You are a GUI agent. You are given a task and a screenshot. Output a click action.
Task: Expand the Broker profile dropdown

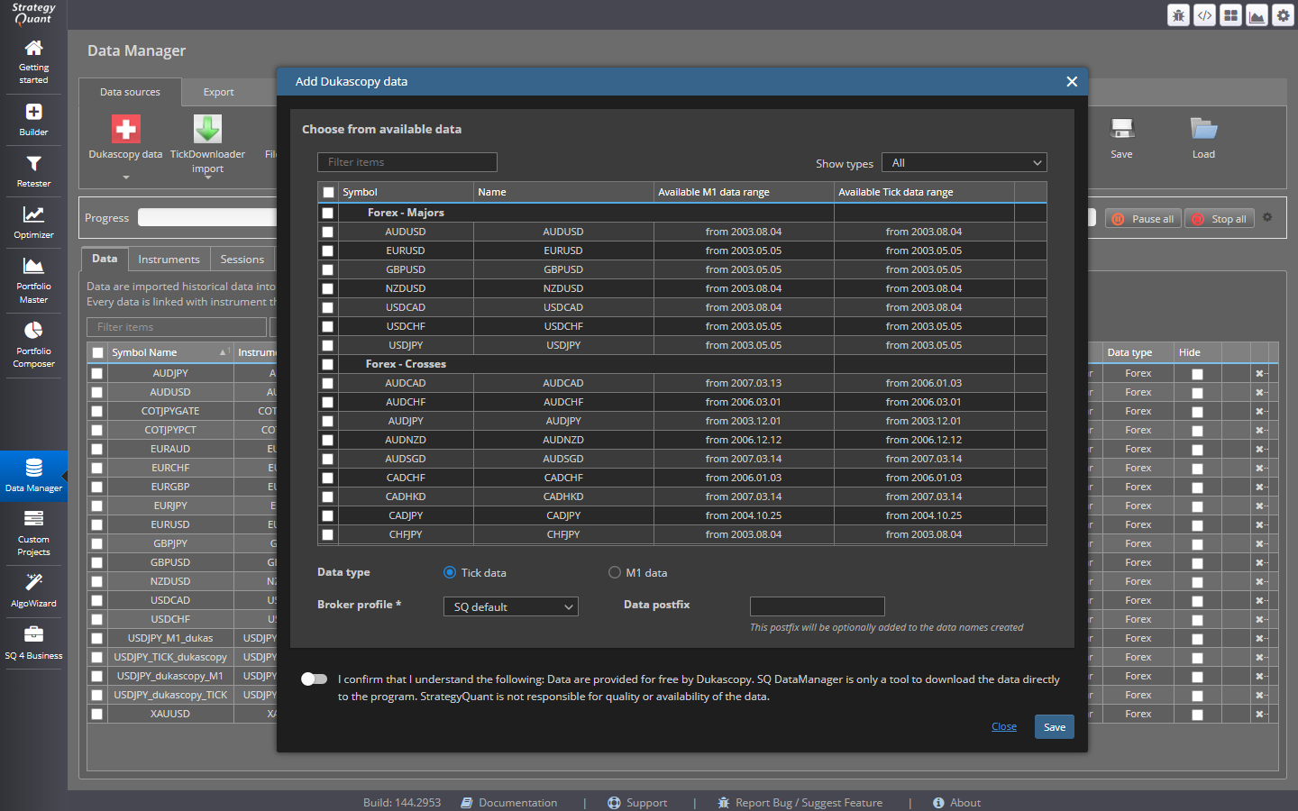point(511,606)
